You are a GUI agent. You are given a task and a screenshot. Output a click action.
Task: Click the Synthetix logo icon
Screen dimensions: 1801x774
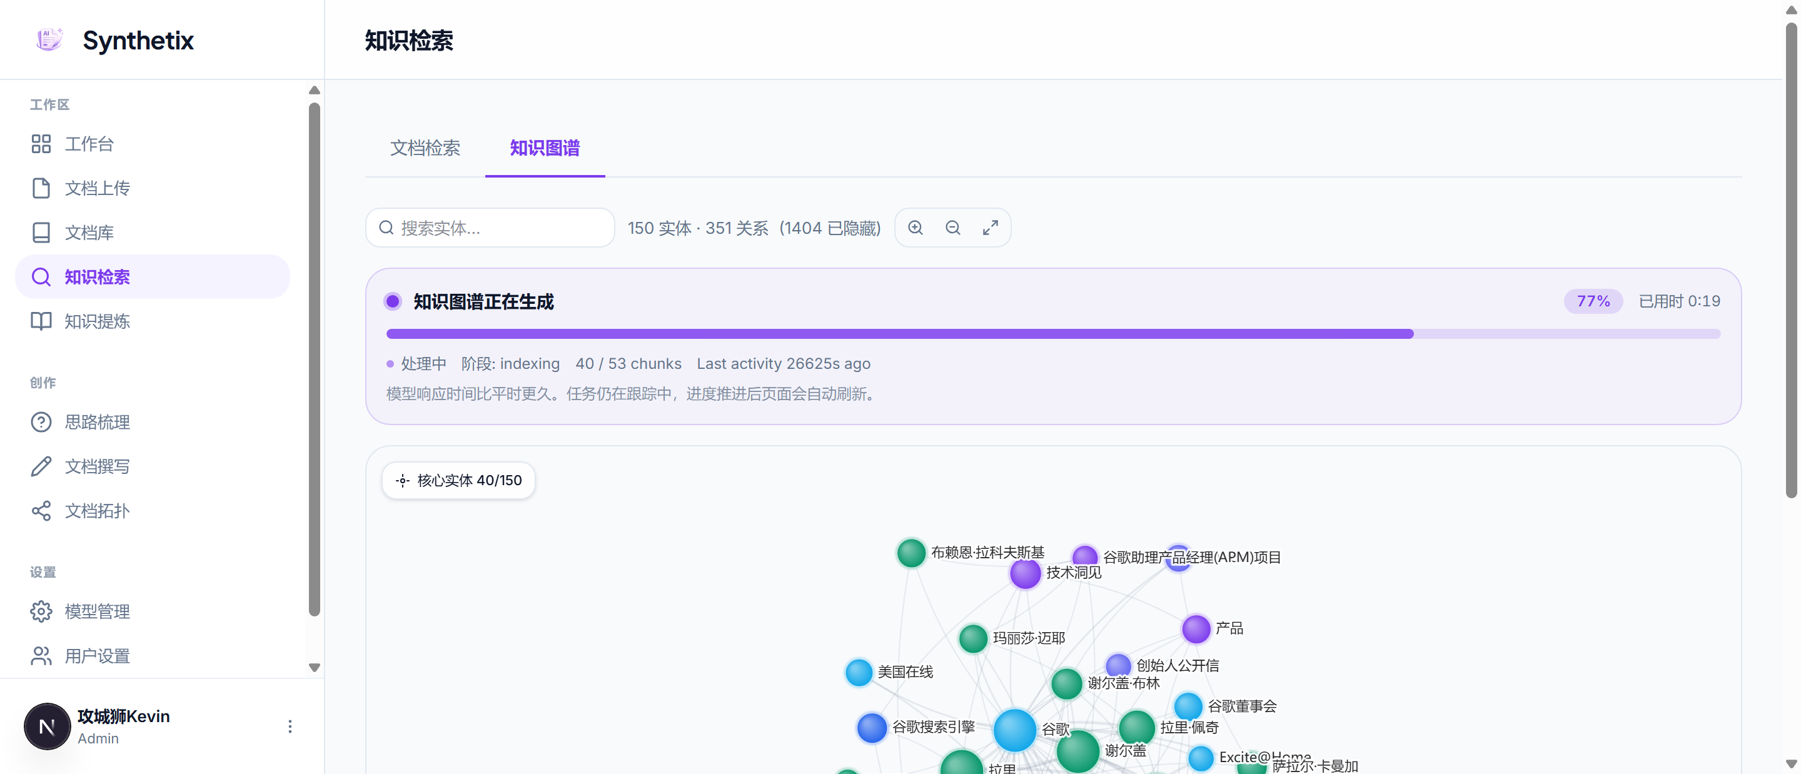(49, 40)
